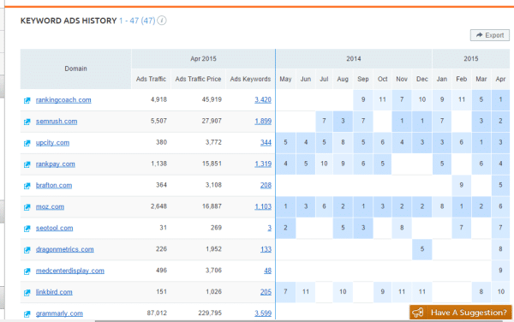Open the medcenterdisplay.com domain link
514x322 pixels.
pos(70,271)
